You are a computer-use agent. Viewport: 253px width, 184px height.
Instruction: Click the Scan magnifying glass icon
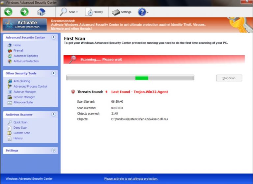tap(63, 12)
